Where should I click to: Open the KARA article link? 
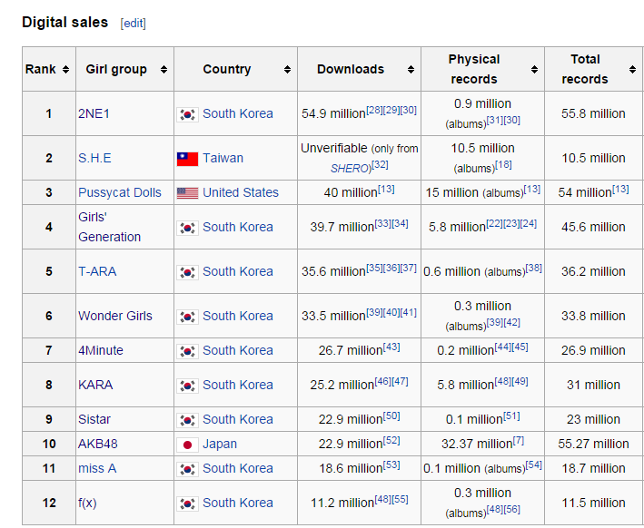tap(95, 385)
